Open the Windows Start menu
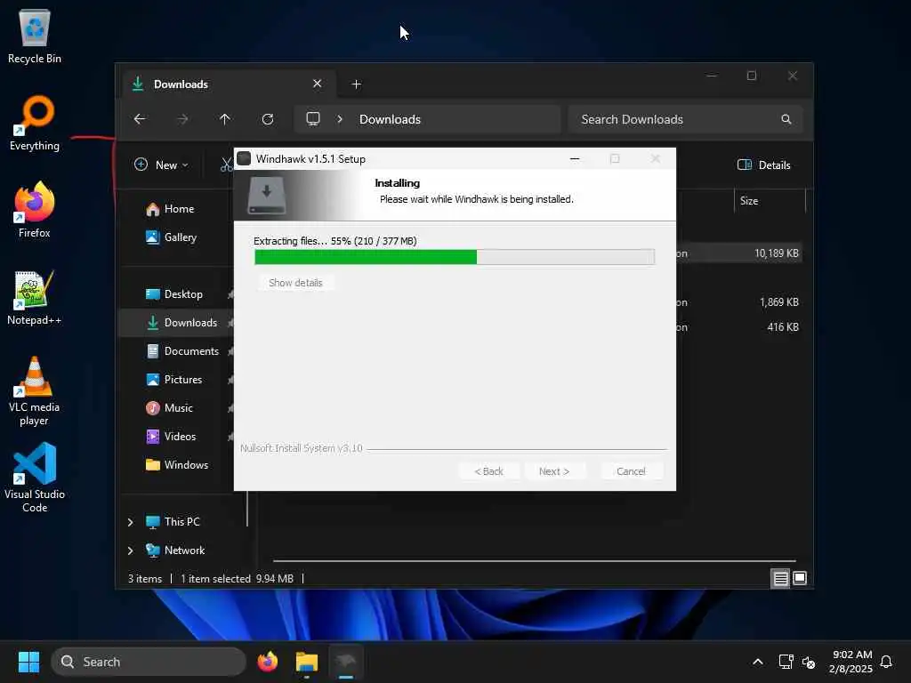This screenshot has width=911, height=683. click(x=28, y=662)
